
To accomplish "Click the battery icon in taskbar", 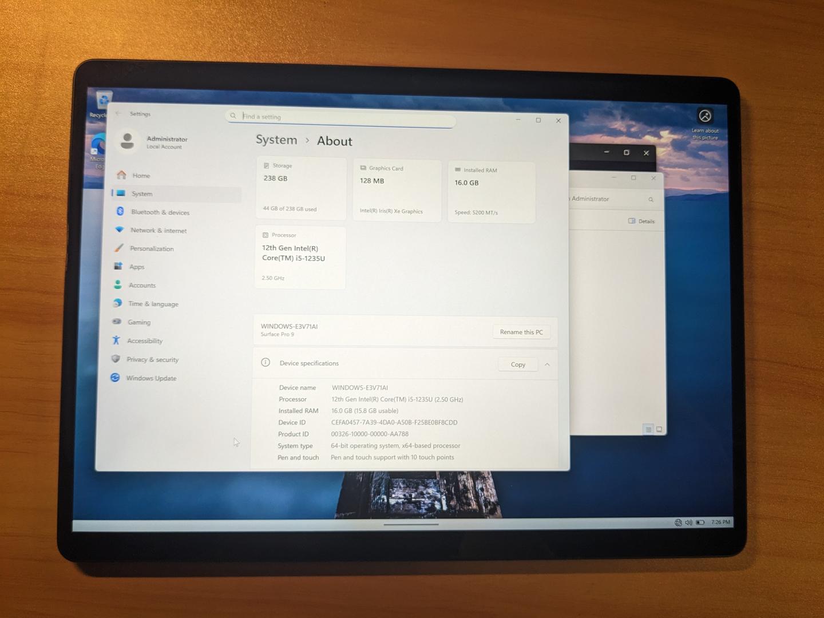I will [x=700, y=522].
